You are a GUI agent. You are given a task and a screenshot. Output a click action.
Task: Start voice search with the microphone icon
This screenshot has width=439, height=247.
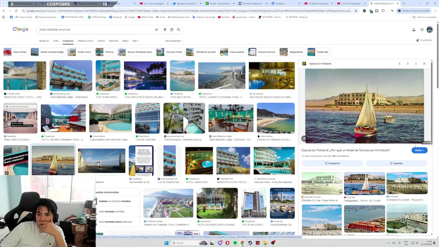[165, 30]
